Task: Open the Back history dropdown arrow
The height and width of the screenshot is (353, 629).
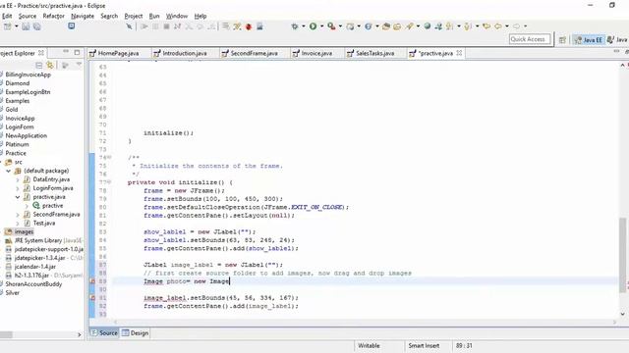Action: pyautogui.click(x=507, y=26)
